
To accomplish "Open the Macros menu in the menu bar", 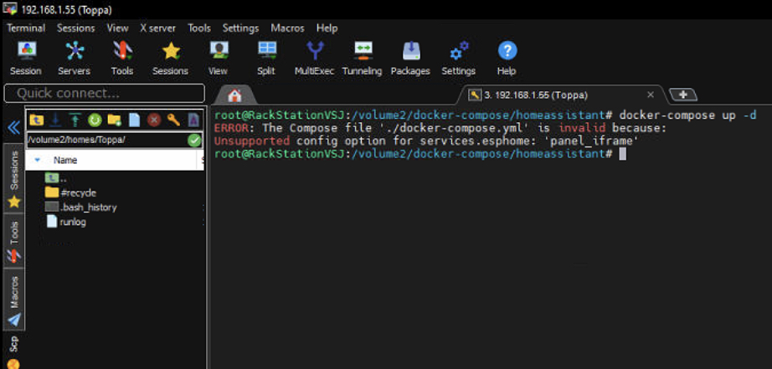I will pos(287,28).
